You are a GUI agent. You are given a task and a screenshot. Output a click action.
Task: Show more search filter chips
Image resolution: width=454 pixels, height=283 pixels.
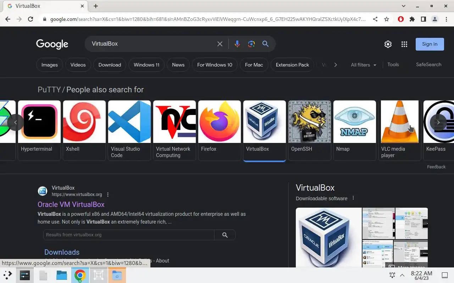(336, 65)
